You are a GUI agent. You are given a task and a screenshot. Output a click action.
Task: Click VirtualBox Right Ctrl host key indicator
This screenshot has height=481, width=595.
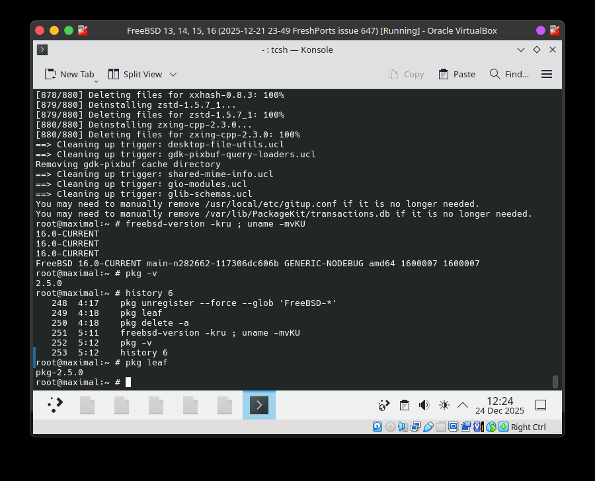[x=528, y=427]
